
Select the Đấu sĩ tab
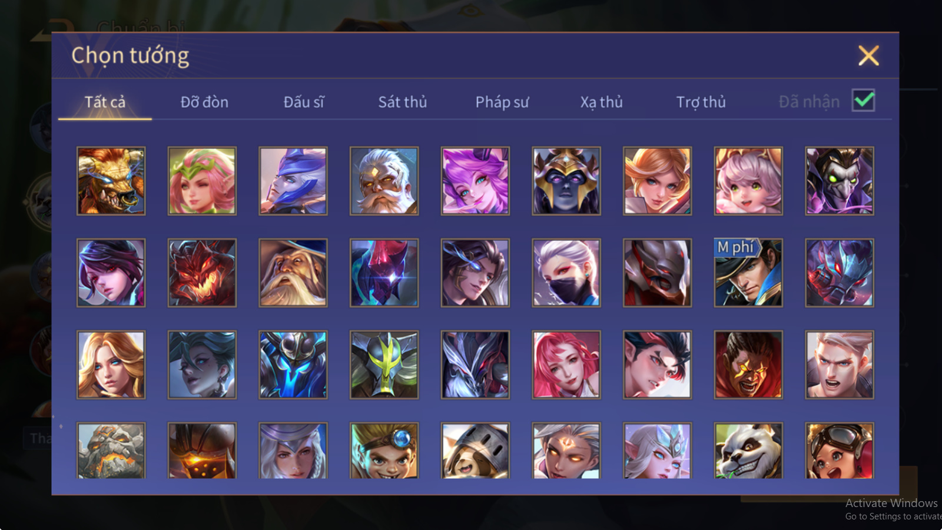[304, 102]
